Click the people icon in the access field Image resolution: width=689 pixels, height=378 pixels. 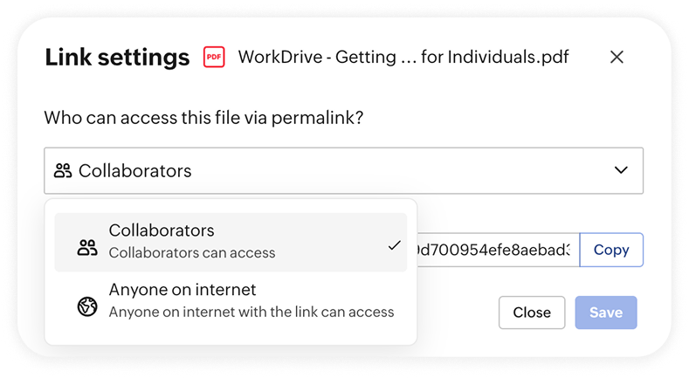[62, 171]
